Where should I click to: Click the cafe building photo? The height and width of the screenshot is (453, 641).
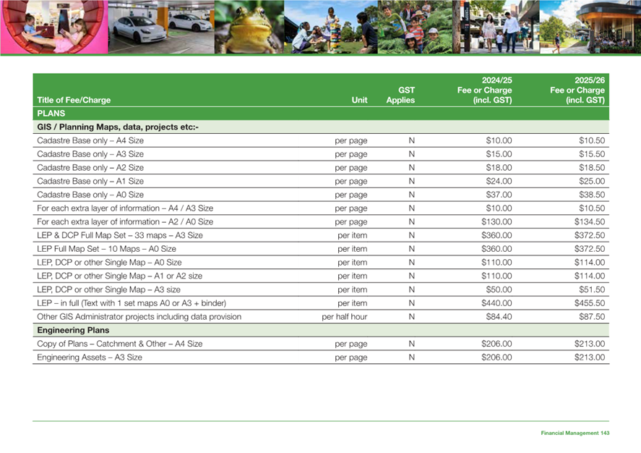point(590,27)
